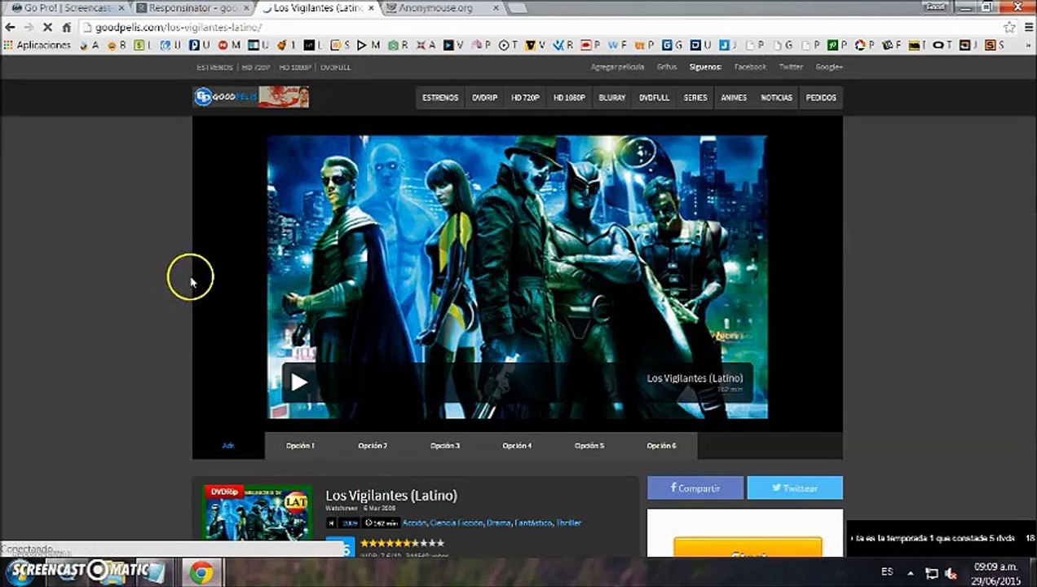Open the ANIMES menu item
This screenshot has height=587, width=1037.
tap(734, 98)
